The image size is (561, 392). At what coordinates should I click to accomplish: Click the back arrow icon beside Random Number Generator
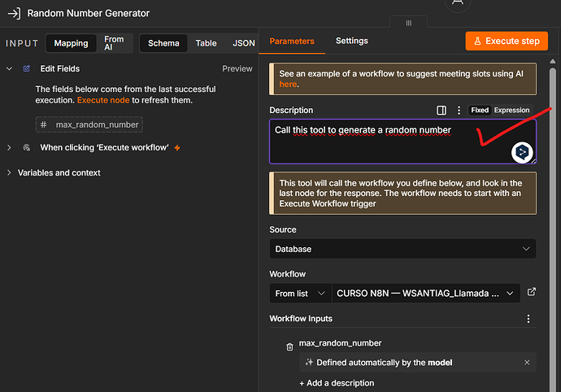click(x=14, y=14)
